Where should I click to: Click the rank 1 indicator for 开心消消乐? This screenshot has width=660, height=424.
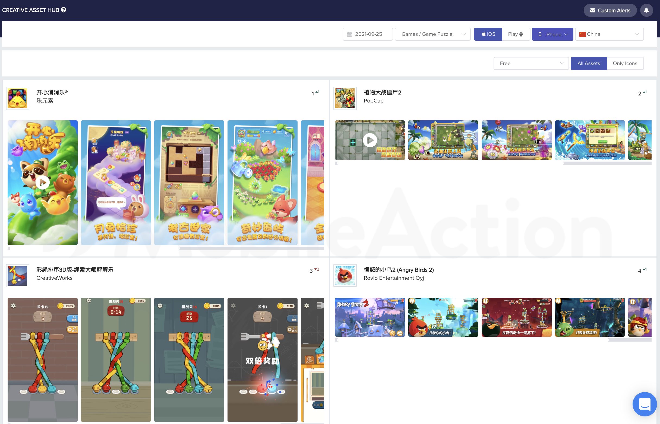click(x=315, y=93)
